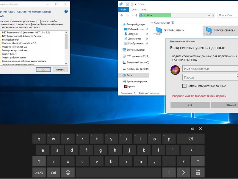Tap the right cursor arrow key
This screenshot has width=238, height=179.
(183, 173)
